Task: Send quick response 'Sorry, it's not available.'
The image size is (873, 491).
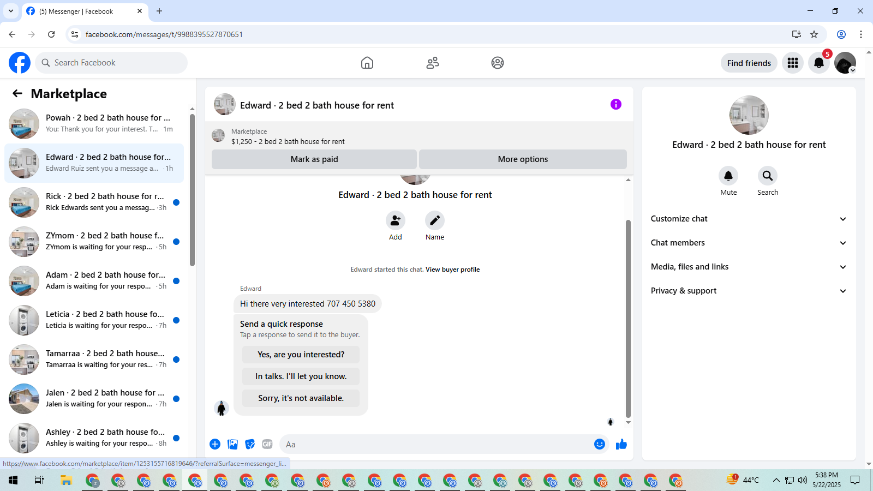Action: click(301, 398)
